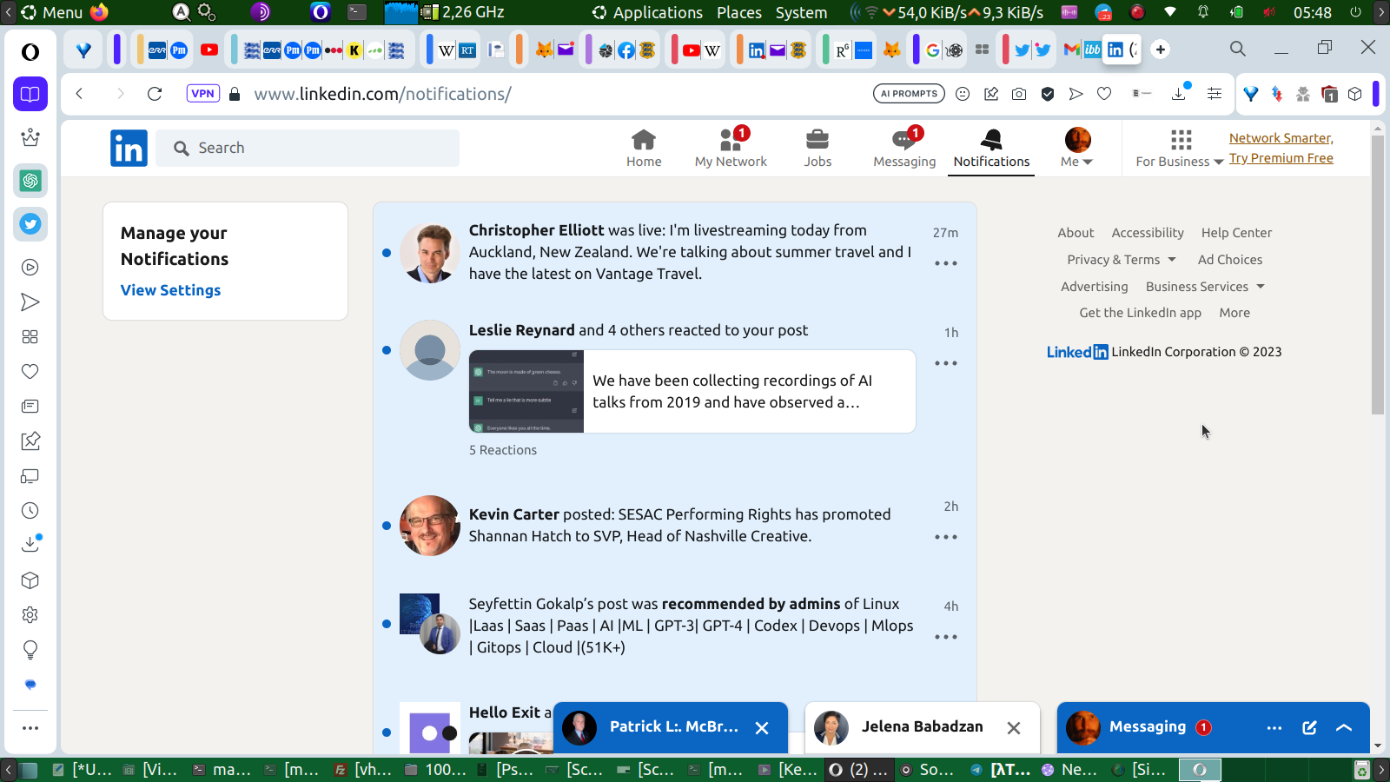This screenshot has height=782, width=1390.
Task: Close the Jelena Babadzan chat
Action: [x=1014, y=728]
